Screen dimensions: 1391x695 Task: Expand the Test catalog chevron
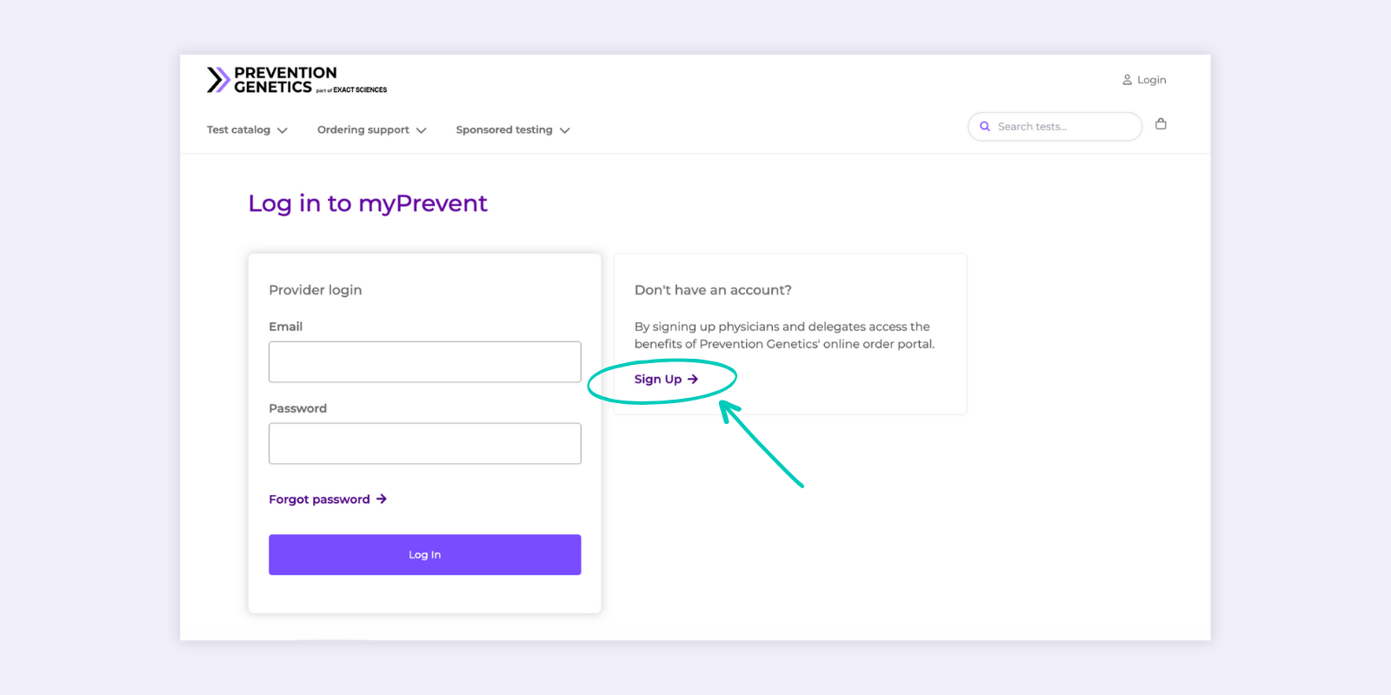point(283,130)
